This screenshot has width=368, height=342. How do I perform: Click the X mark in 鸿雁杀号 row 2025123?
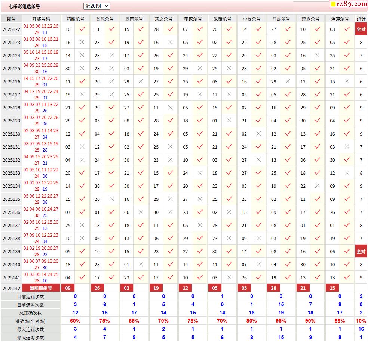coord(82,43)
